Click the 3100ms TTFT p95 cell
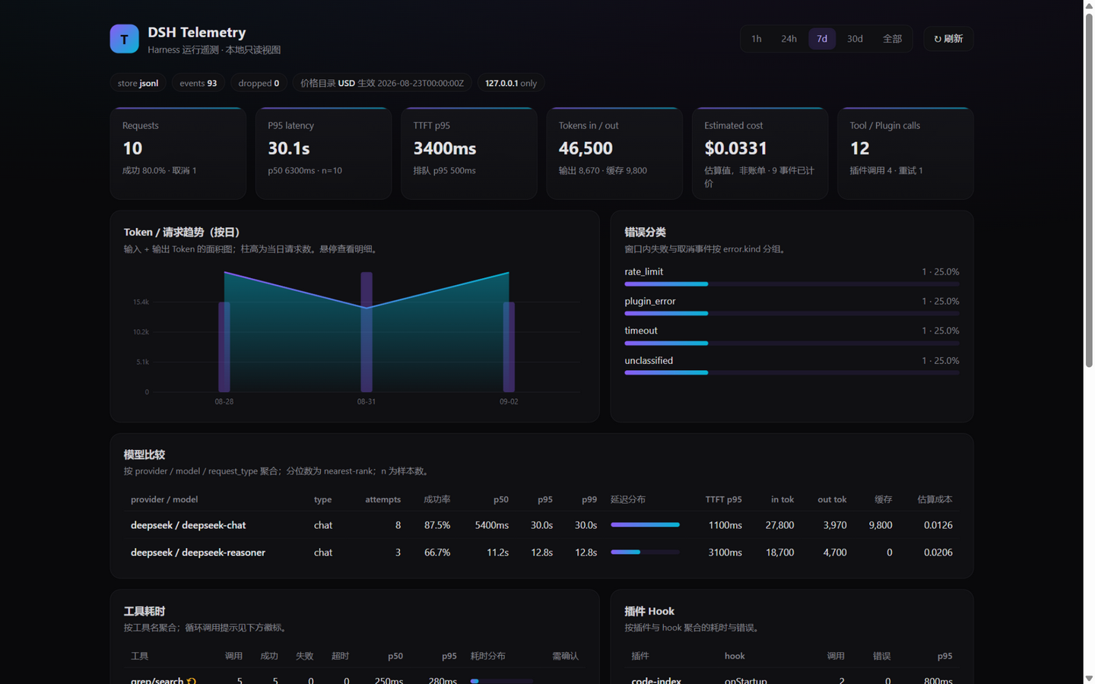Screen dimensions: 1095x684 (x=725, y=553)
